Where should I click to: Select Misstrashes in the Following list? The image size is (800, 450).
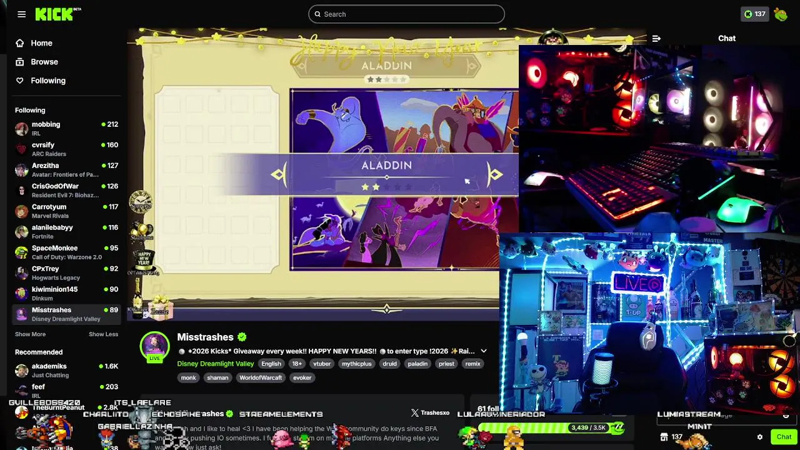tap(67, 314)
